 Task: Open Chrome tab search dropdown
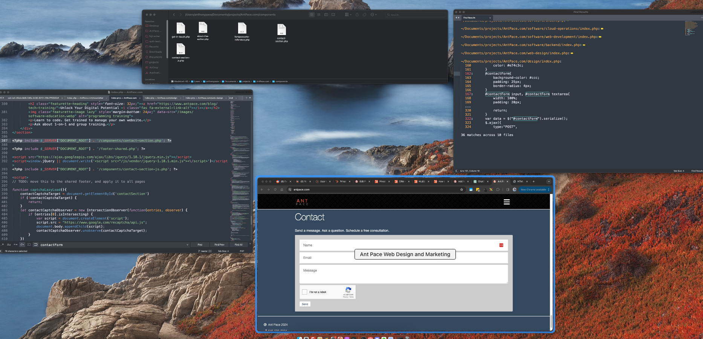pos(549,182)
